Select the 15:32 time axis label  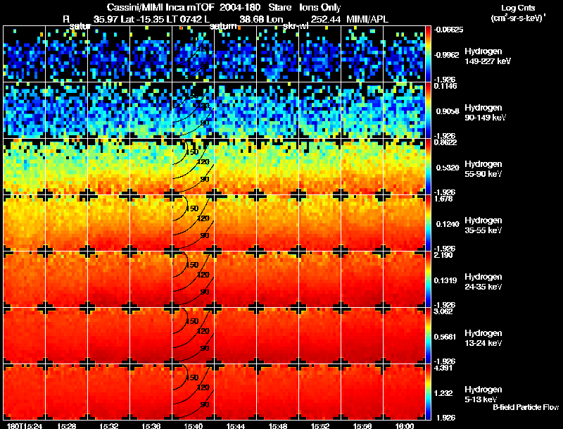109,426
